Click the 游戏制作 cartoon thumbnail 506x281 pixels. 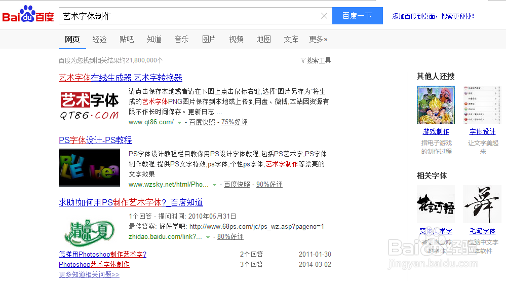(x=436, y=104)
